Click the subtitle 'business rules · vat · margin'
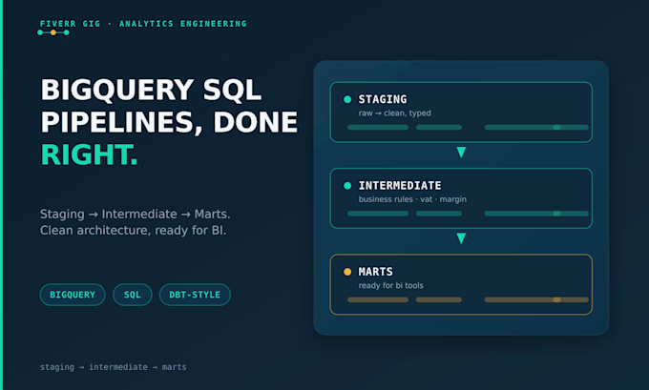 point(412,199)
